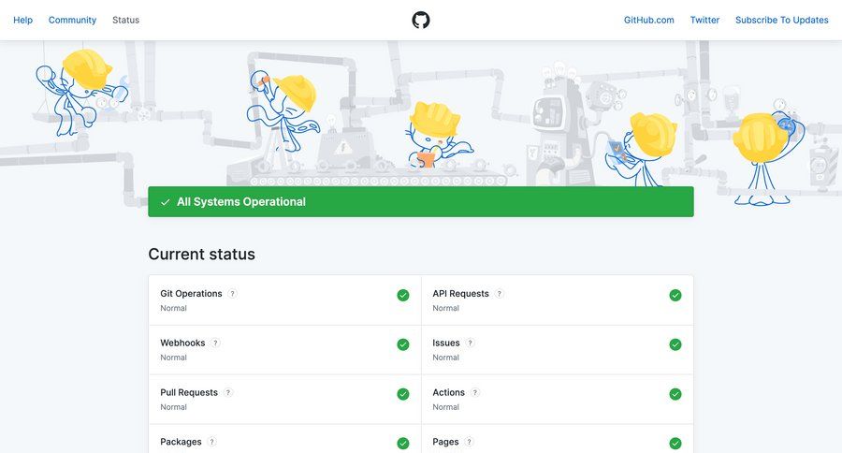Click the Current status heading
Viewport: 842px width, 453px height.
click(201, 254)
